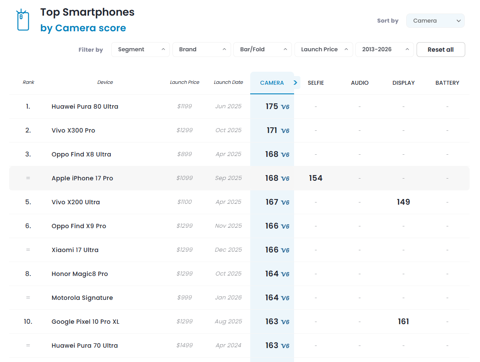
Task: Click the Rank column header
Action: (x=29, y=82)
